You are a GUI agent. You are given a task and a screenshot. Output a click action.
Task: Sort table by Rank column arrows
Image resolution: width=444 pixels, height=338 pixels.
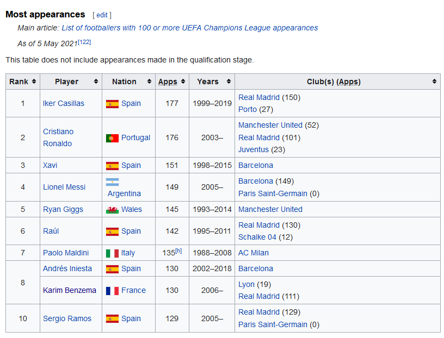coord(34,82)
